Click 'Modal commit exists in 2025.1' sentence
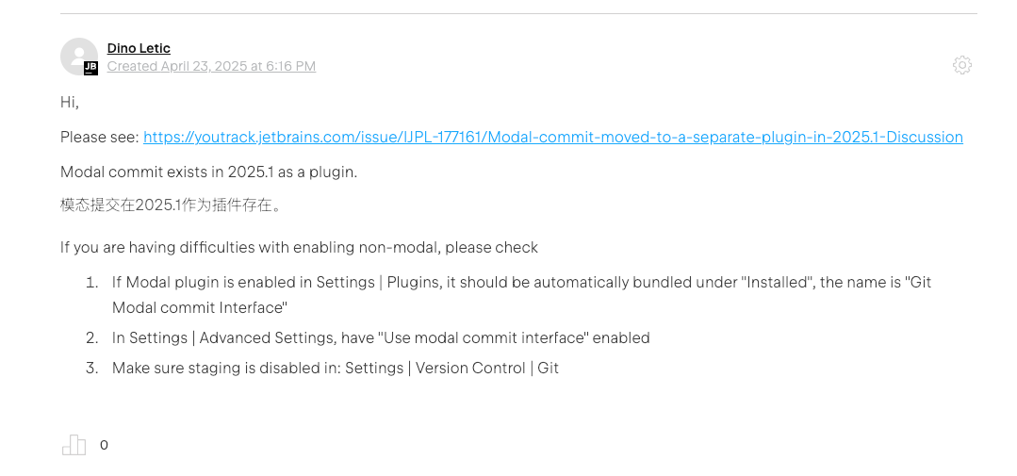This screenshot has height=476, width=1017. 209,172
